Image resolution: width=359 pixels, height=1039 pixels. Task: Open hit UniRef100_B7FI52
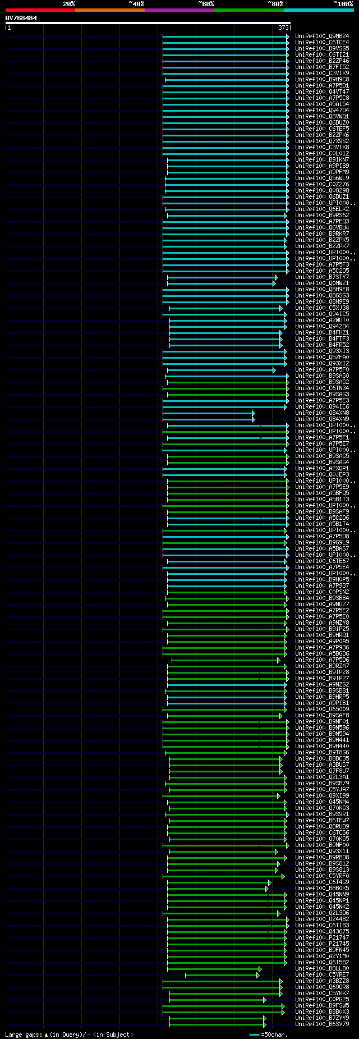pyautogui.click(x=322, y=67)
